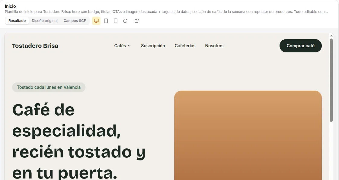339x180 pixels.
Task: Switch to mobile preview mode
Action: pos(116,21)
